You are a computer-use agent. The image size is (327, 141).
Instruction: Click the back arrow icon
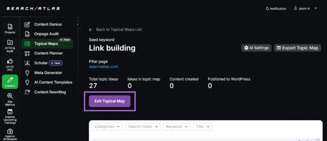[x=90, y=30]
